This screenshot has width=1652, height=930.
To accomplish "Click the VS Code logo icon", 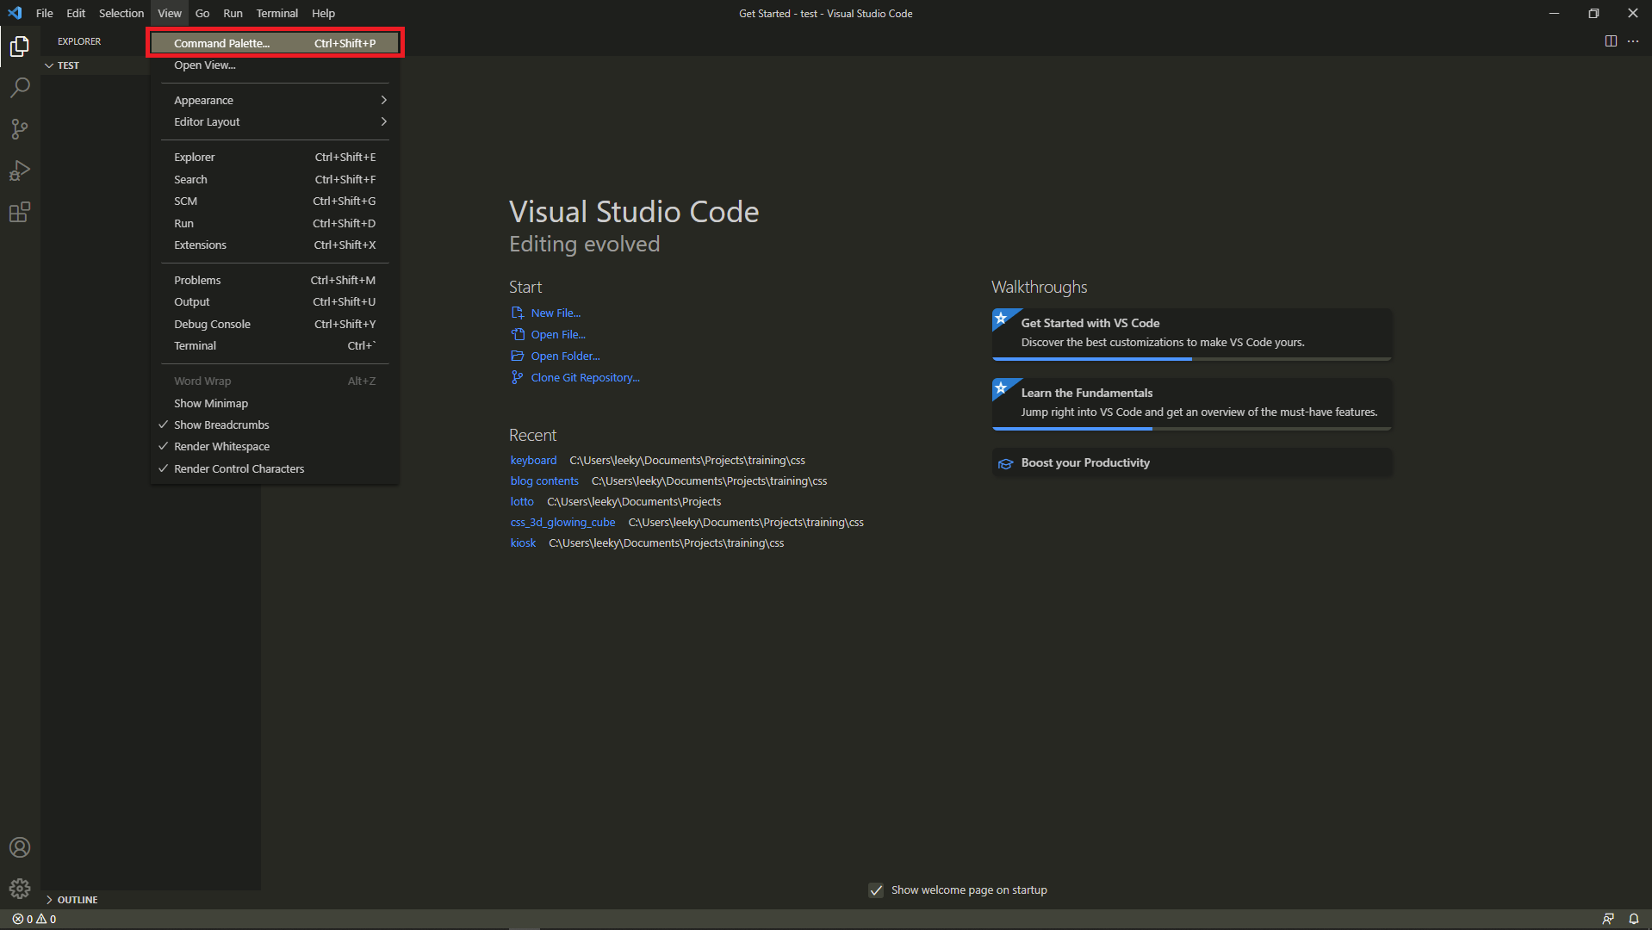I will (x=15, y=13).
